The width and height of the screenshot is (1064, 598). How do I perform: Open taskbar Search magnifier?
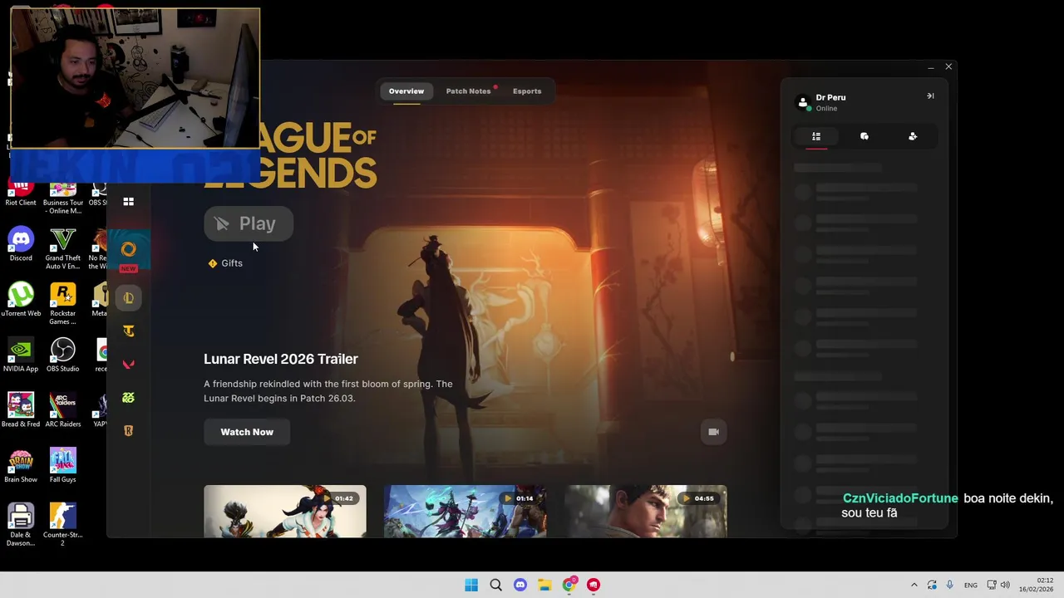[495, 585]
